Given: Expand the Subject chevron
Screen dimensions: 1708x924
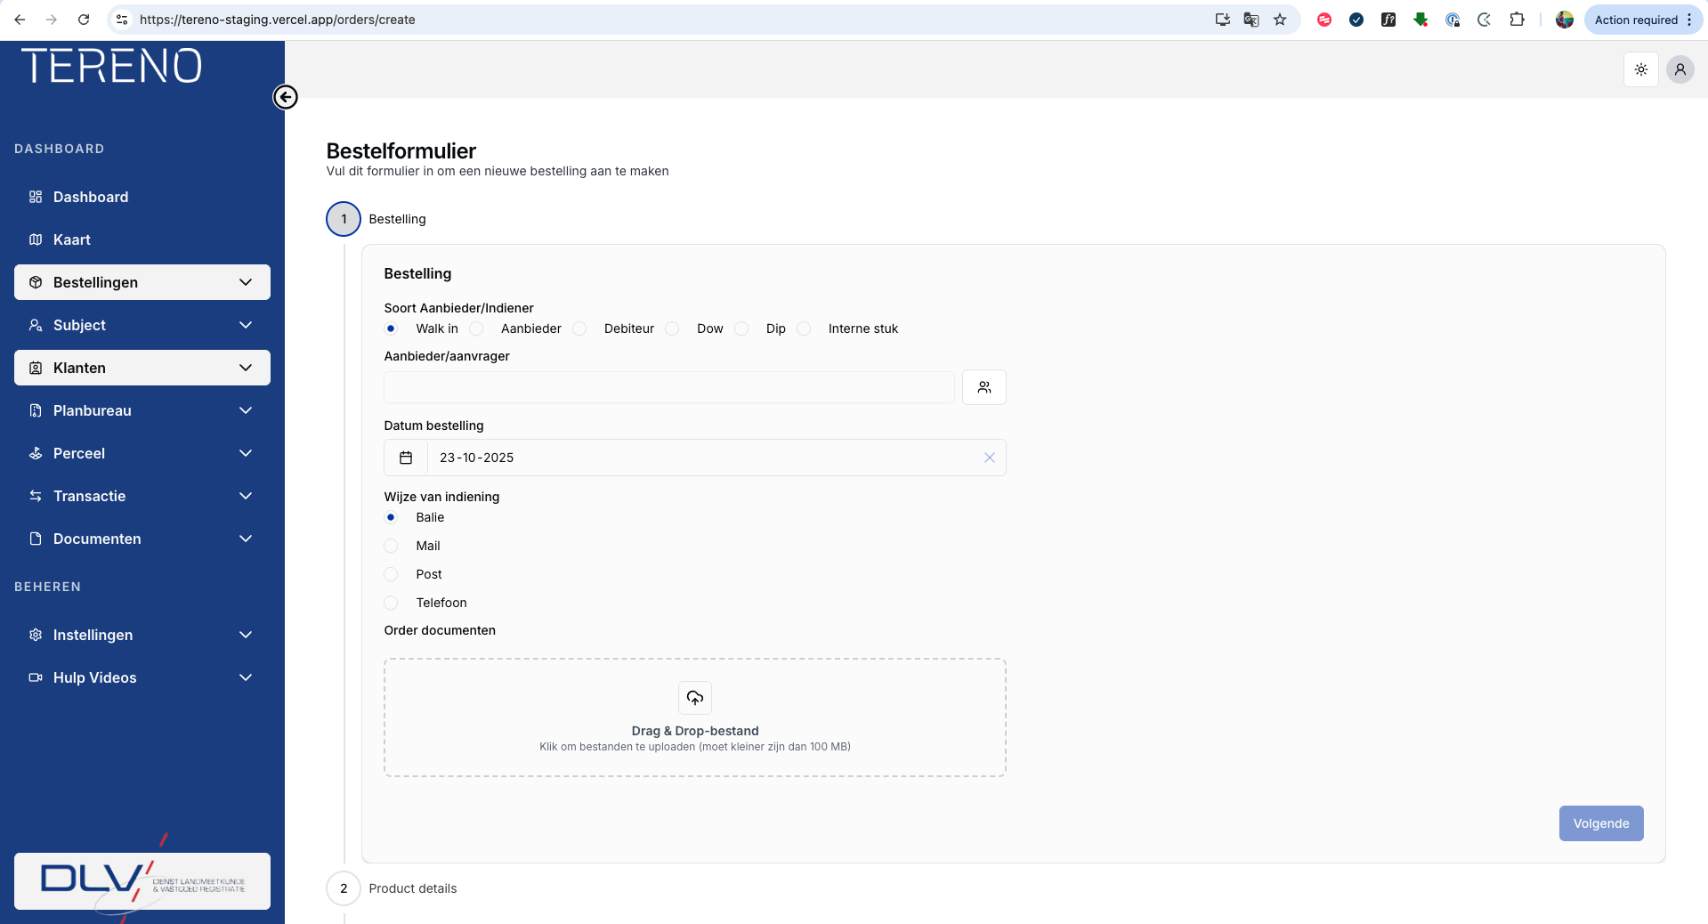Looking at the screenshot, I should (x=246, y=325).
